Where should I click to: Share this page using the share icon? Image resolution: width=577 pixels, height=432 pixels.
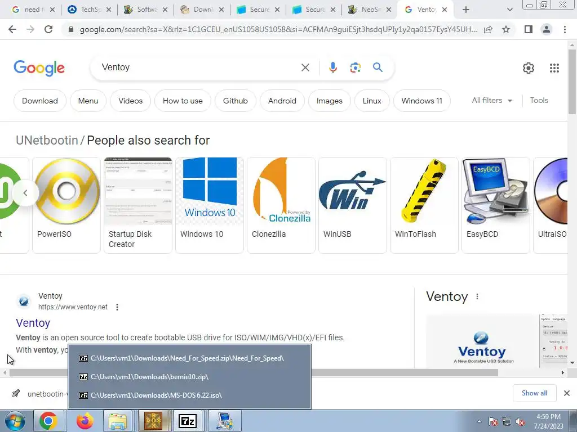coord(488,29)
